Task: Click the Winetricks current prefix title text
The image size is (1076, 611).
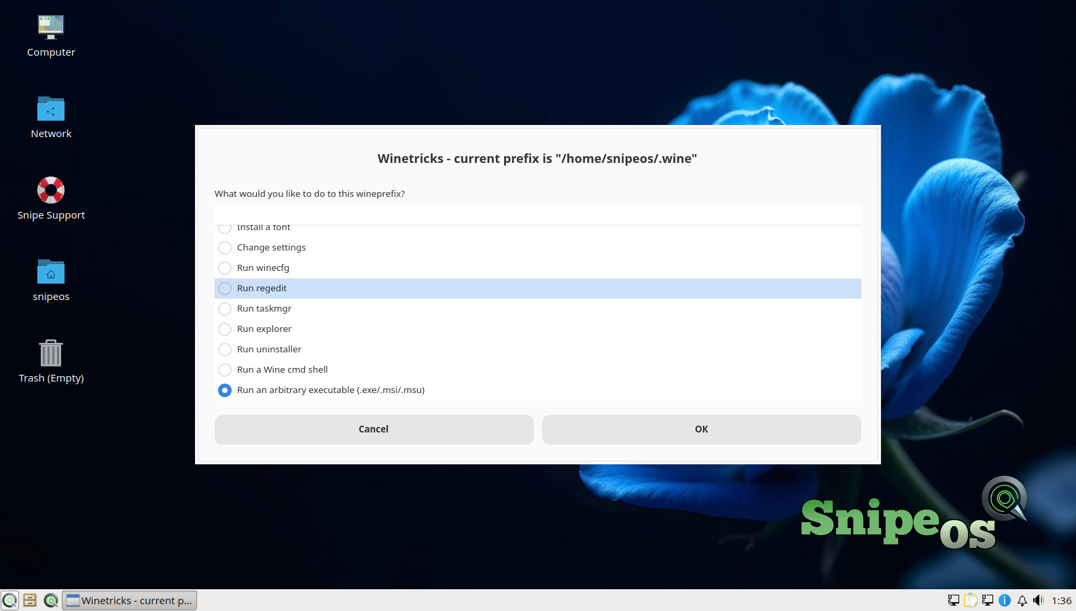Action: pyautogui.click(x=537, y=159)
